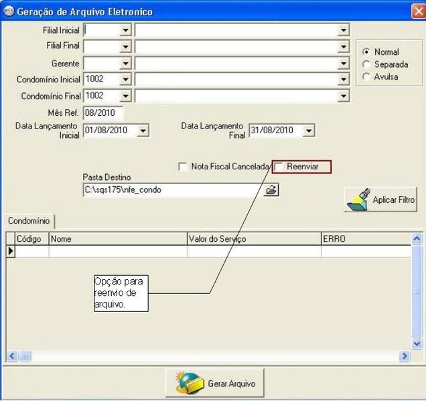Click the Aplicar Filtro brush icon
Screen dimensions: 426x401
tap(359, 199)
